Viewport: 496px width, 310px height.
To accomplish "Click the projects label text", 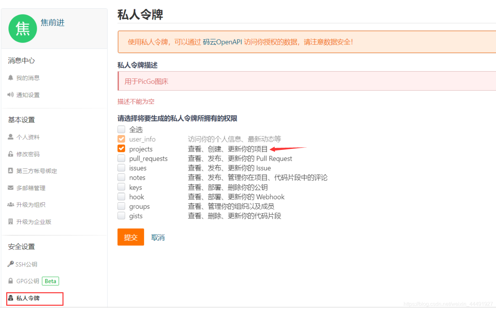I will pyautogui.click(x=141, y=149).
